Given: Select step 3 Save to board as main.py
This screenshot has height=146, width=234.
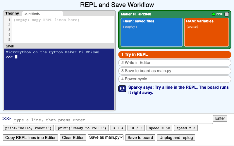Looking at the screenshot, I should [x=175, y=71].
